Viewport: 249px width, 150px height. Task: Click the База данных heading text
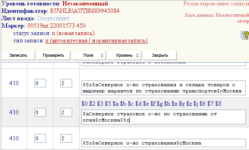217,18
